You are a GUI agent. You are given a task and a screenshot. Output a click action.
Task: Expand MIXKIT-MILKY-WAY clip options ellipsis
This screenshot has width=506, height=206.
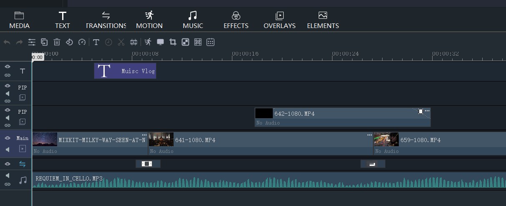(x=144, y=135)
